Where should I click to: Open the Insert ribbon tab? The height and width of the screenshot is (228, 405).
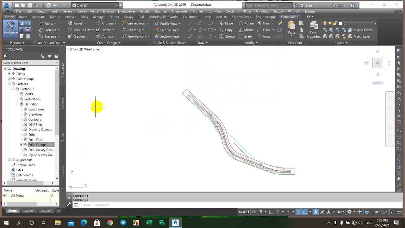(x=23, y=17)
